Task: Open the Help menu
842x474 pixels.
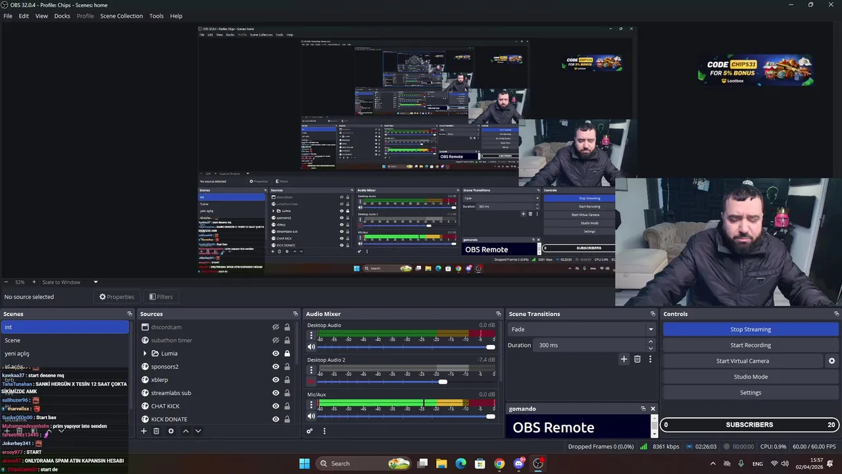Action: coord(176,16)
